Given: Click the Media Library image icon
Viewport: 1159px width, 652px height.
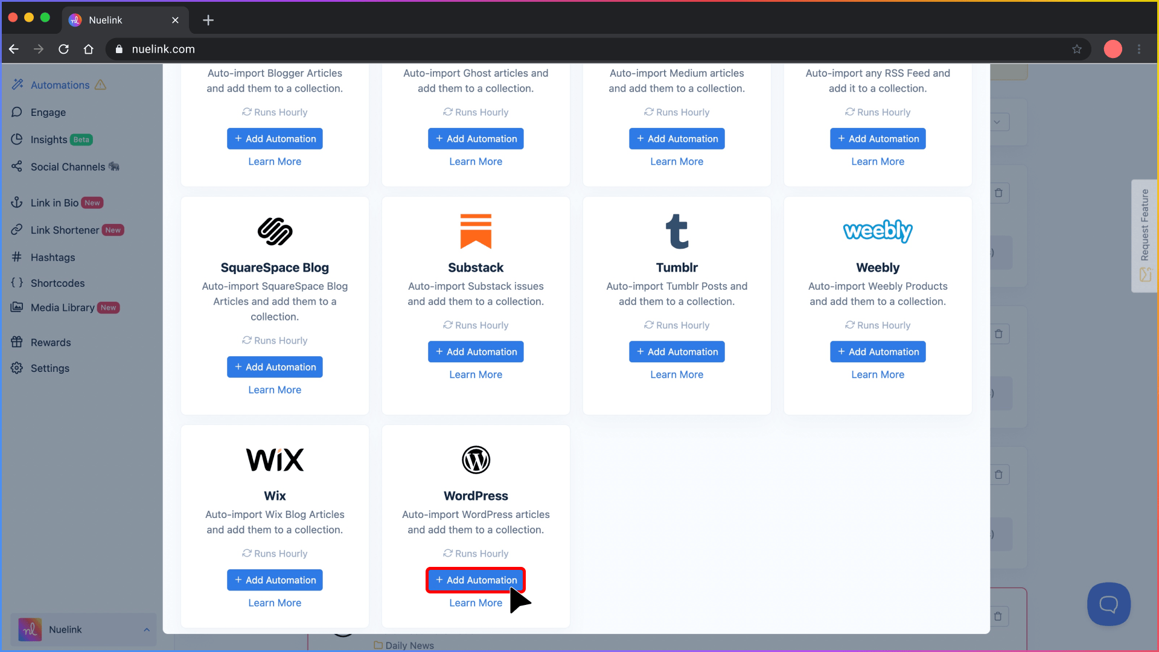Looking at the screenshot, I should click(x=17, y=307).
